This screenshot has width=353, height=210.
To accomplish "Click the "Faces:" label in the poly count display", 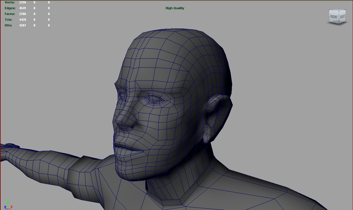I will [x=10, y=14].
